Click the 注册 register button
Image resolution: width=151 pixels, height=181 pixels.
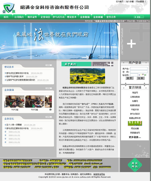tap(141, 78)
